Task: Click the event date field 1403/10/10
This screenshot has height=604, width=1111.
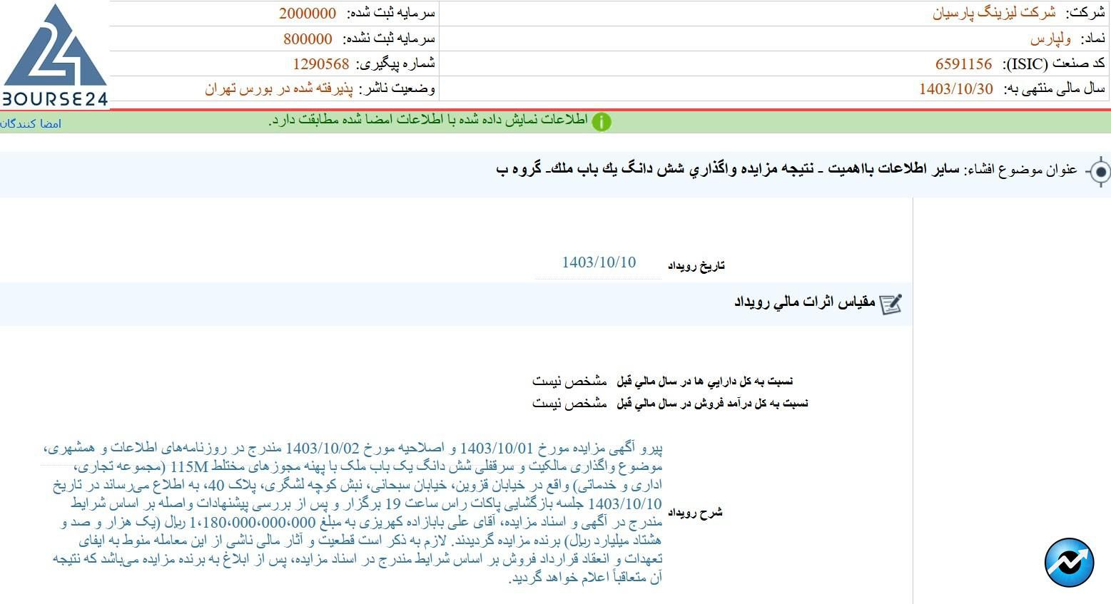Action: (x=598, y=262)
